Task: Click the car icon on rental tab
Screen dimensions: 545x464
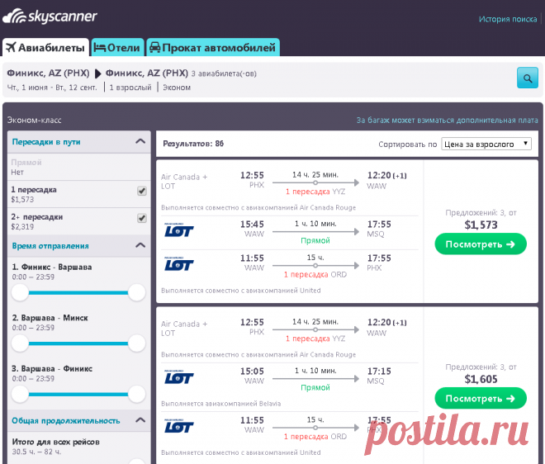Action: [x=154, y=47]
